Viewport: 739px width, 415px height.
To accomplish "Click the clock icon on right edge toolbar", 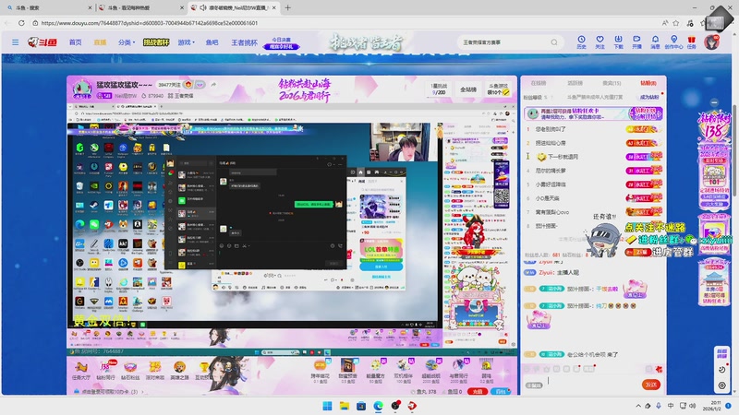I will pyautogui.click(x=721, y=370).
